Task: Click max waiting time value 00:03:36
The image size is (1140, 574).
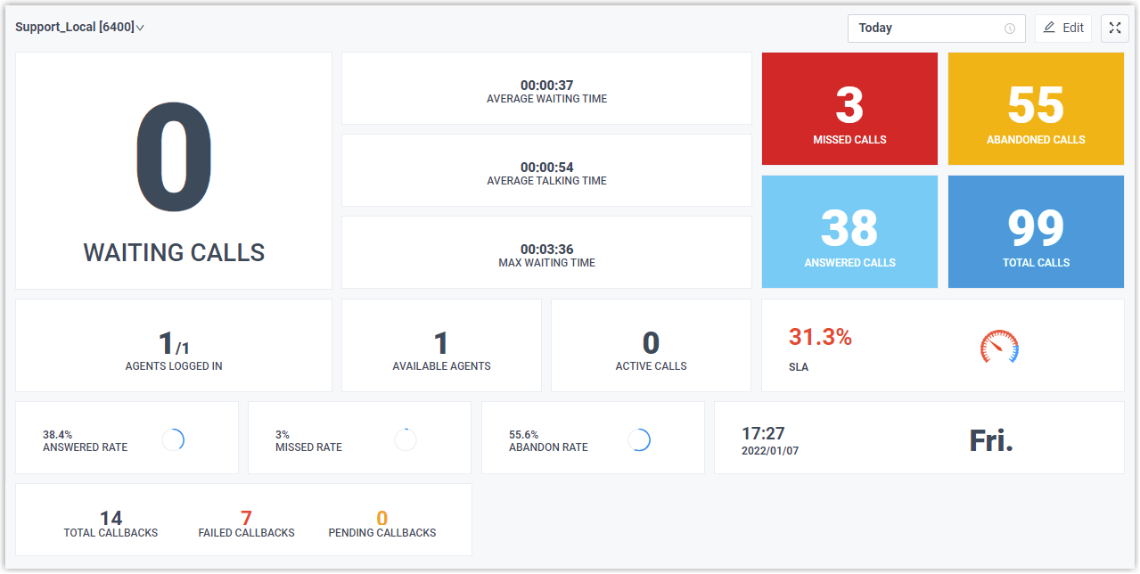Action: point(546,250)
